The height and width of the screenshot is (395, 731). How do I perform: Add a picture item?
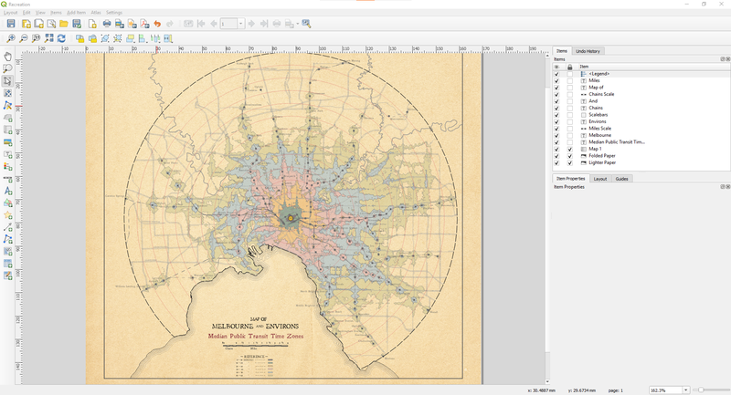pyautogui.click(x=7, y=142)
